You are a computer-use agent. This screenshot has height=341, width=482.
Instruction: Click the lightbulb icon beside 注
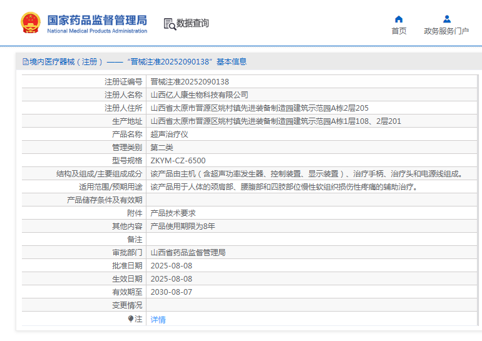(131, 319)
